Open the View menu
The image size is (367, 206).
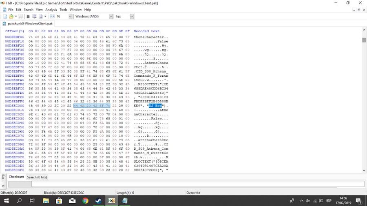[x=39, y=10]
